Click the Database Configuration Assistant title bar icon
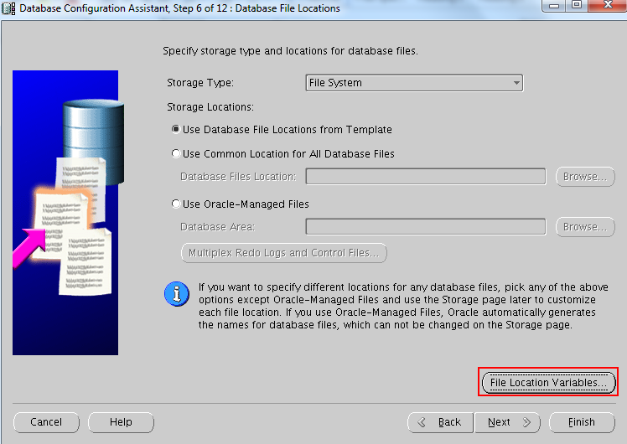The width and height of the screenshot is (627, 444). (8, 8)
